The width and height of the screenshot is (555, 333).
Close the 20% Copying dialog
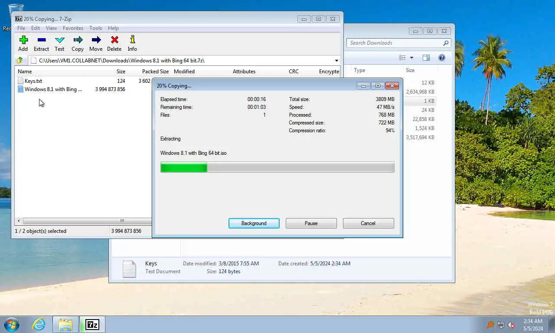[392, 86]
